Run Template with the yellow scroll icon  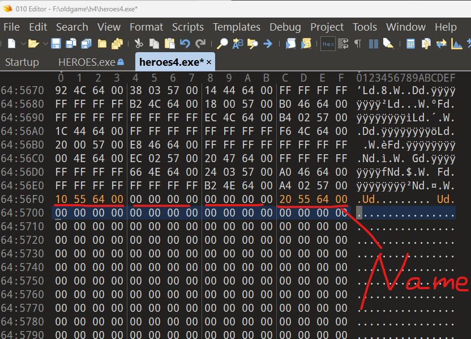pyautogui.click(x=306, y=44)
